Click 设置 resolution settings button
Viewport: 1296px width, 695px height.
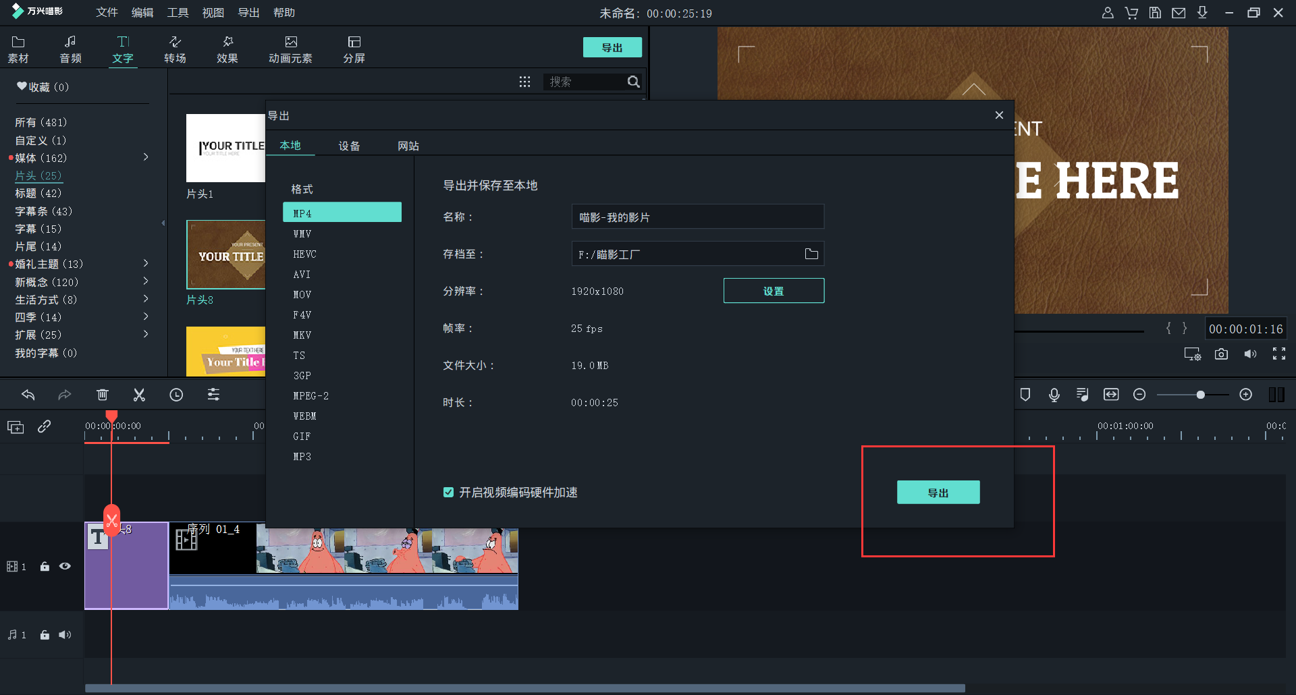tap(774, 291)
